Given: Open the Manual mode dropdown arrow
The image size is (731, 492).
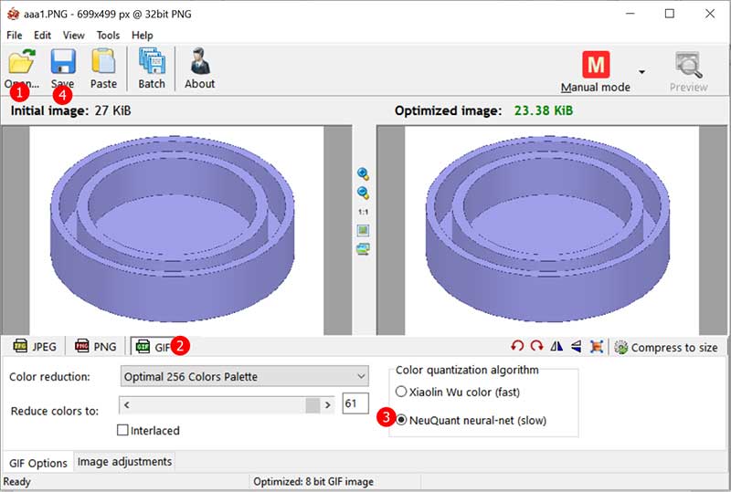Looking at the screenshot, I should coord(641,72).
